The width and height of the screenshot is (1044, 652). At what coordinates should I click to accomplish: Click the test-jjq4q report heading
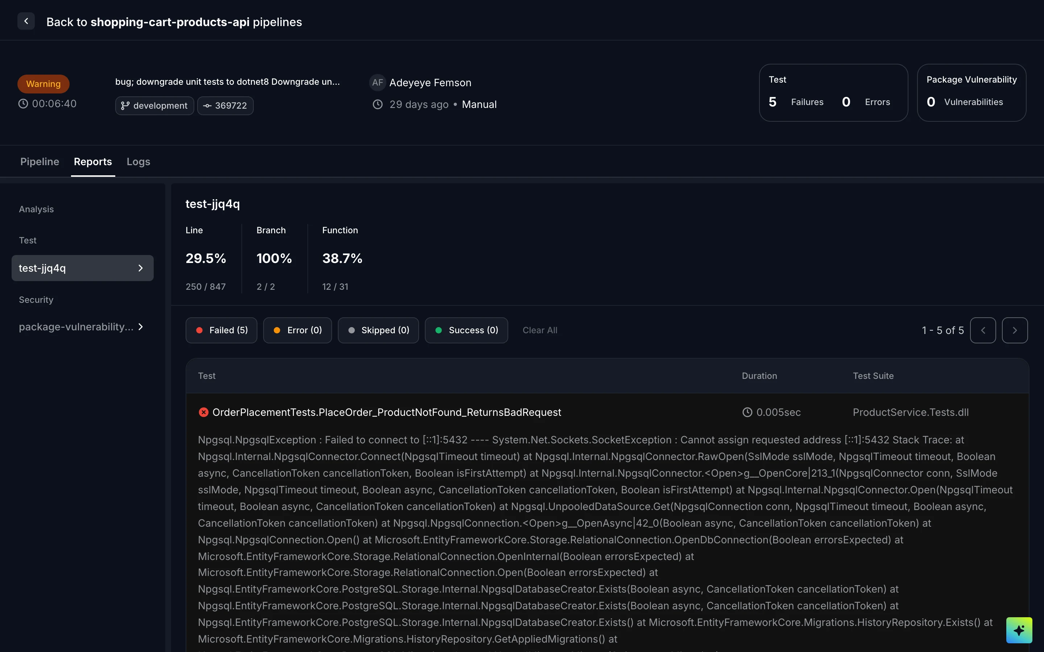tap(213, 204)
